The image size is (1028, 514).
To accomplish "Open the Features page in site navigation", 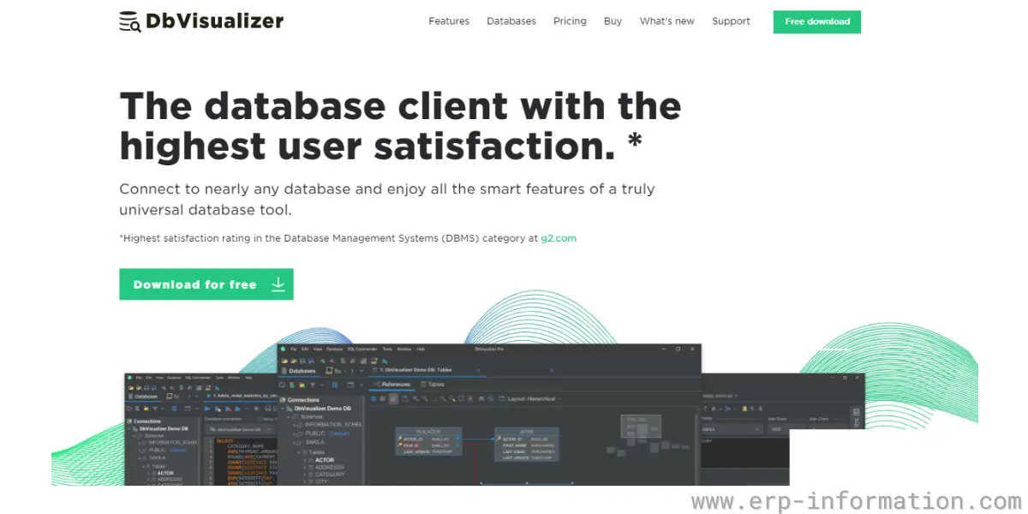I will click(x=449, y=21).
